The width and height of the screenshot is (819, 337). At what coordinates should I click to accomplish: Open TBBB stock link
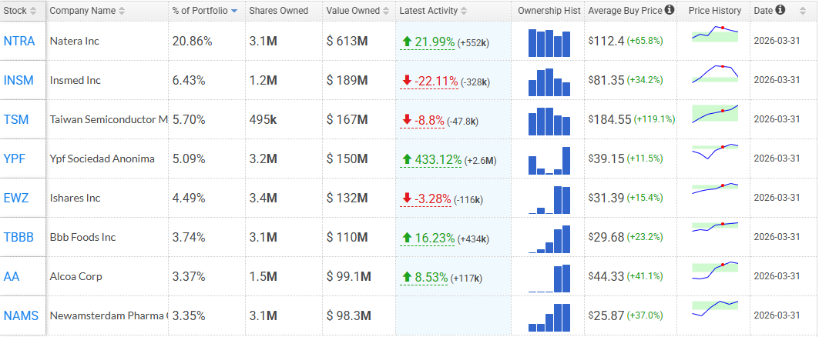(x=18, y=237)
